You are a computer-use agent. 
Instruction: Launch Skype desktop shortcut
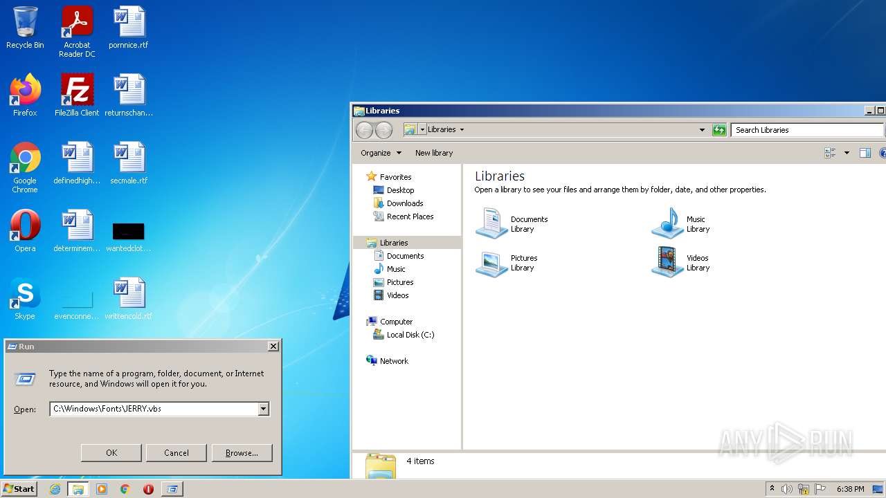pyautogui.click(x=25, y=299)
